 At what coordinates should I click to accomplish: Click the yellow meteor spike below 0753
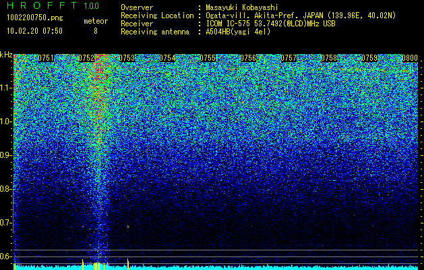tap(128, 264)
